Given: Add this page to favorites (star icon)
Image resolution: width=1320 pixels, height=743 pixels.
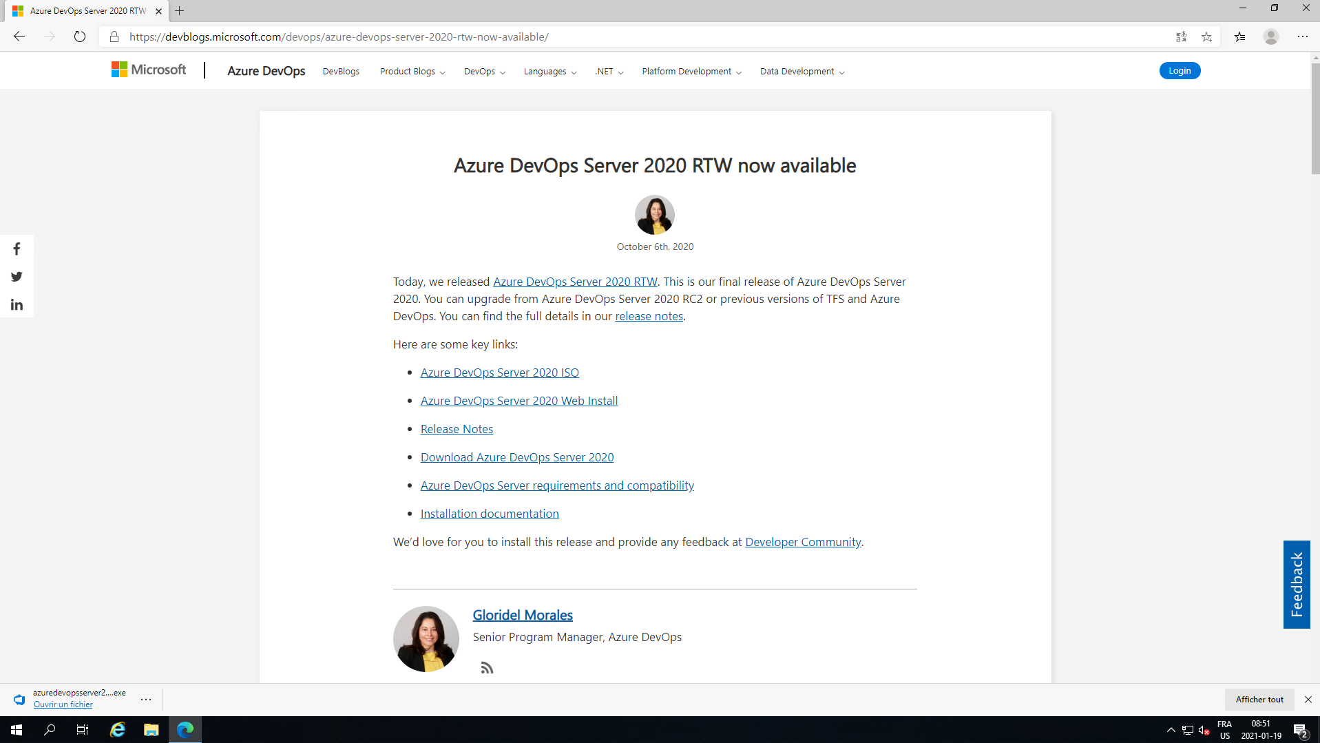Looking at the screenshot, I should [x=1206, y=37].
